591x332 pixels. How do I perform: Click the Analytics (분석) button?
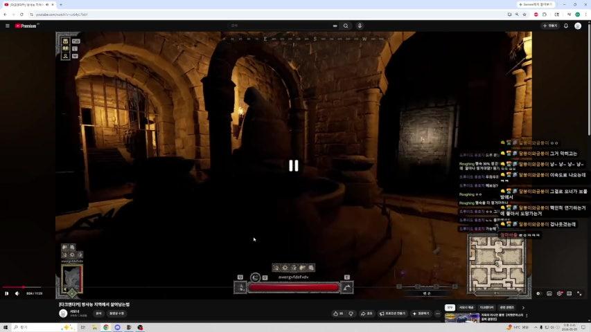(98, 313)
